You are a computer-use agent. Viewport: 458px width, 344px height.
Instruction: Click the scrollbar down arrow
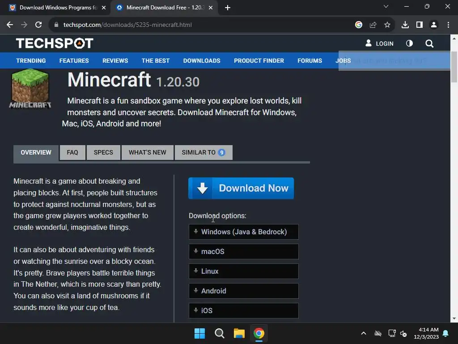click(x=454, y=318)
